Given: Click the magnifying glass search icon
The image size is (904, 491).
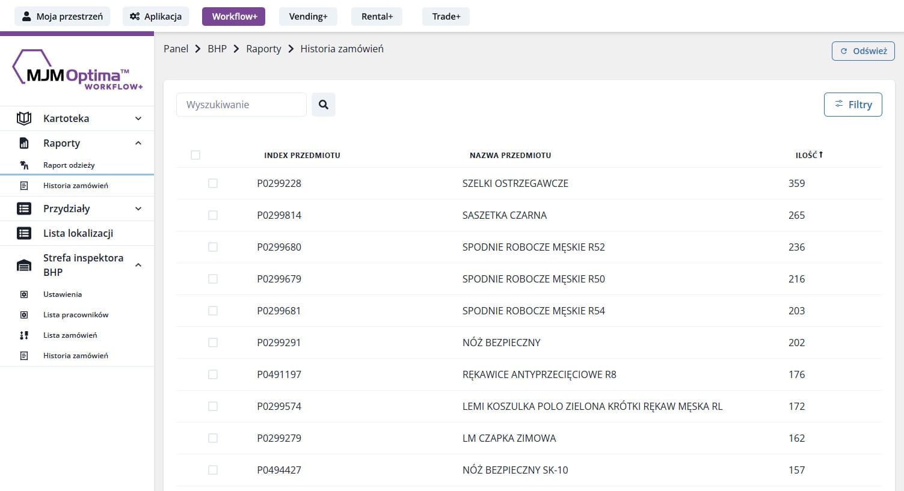Looking at the screenshot, I should [x=324, y=105].
